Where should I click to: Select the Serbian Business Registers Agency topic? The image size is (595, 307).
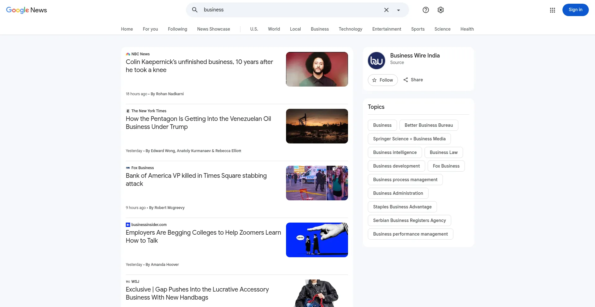coord(409,220)
